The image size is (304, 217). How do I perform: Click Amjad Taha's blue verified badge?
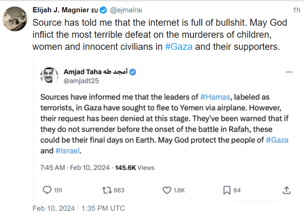(133, 72)
